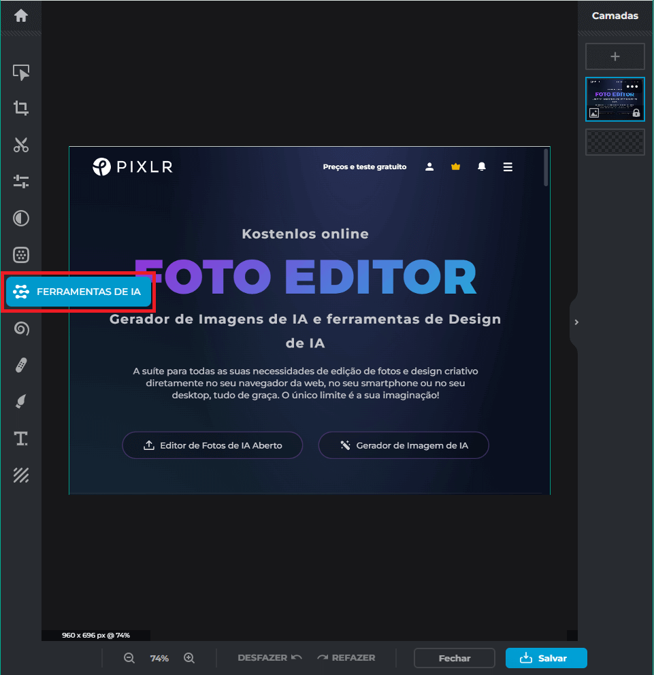
Task: Select the empty transparent layer thumbnail
Action: click(x=615, y=142)
